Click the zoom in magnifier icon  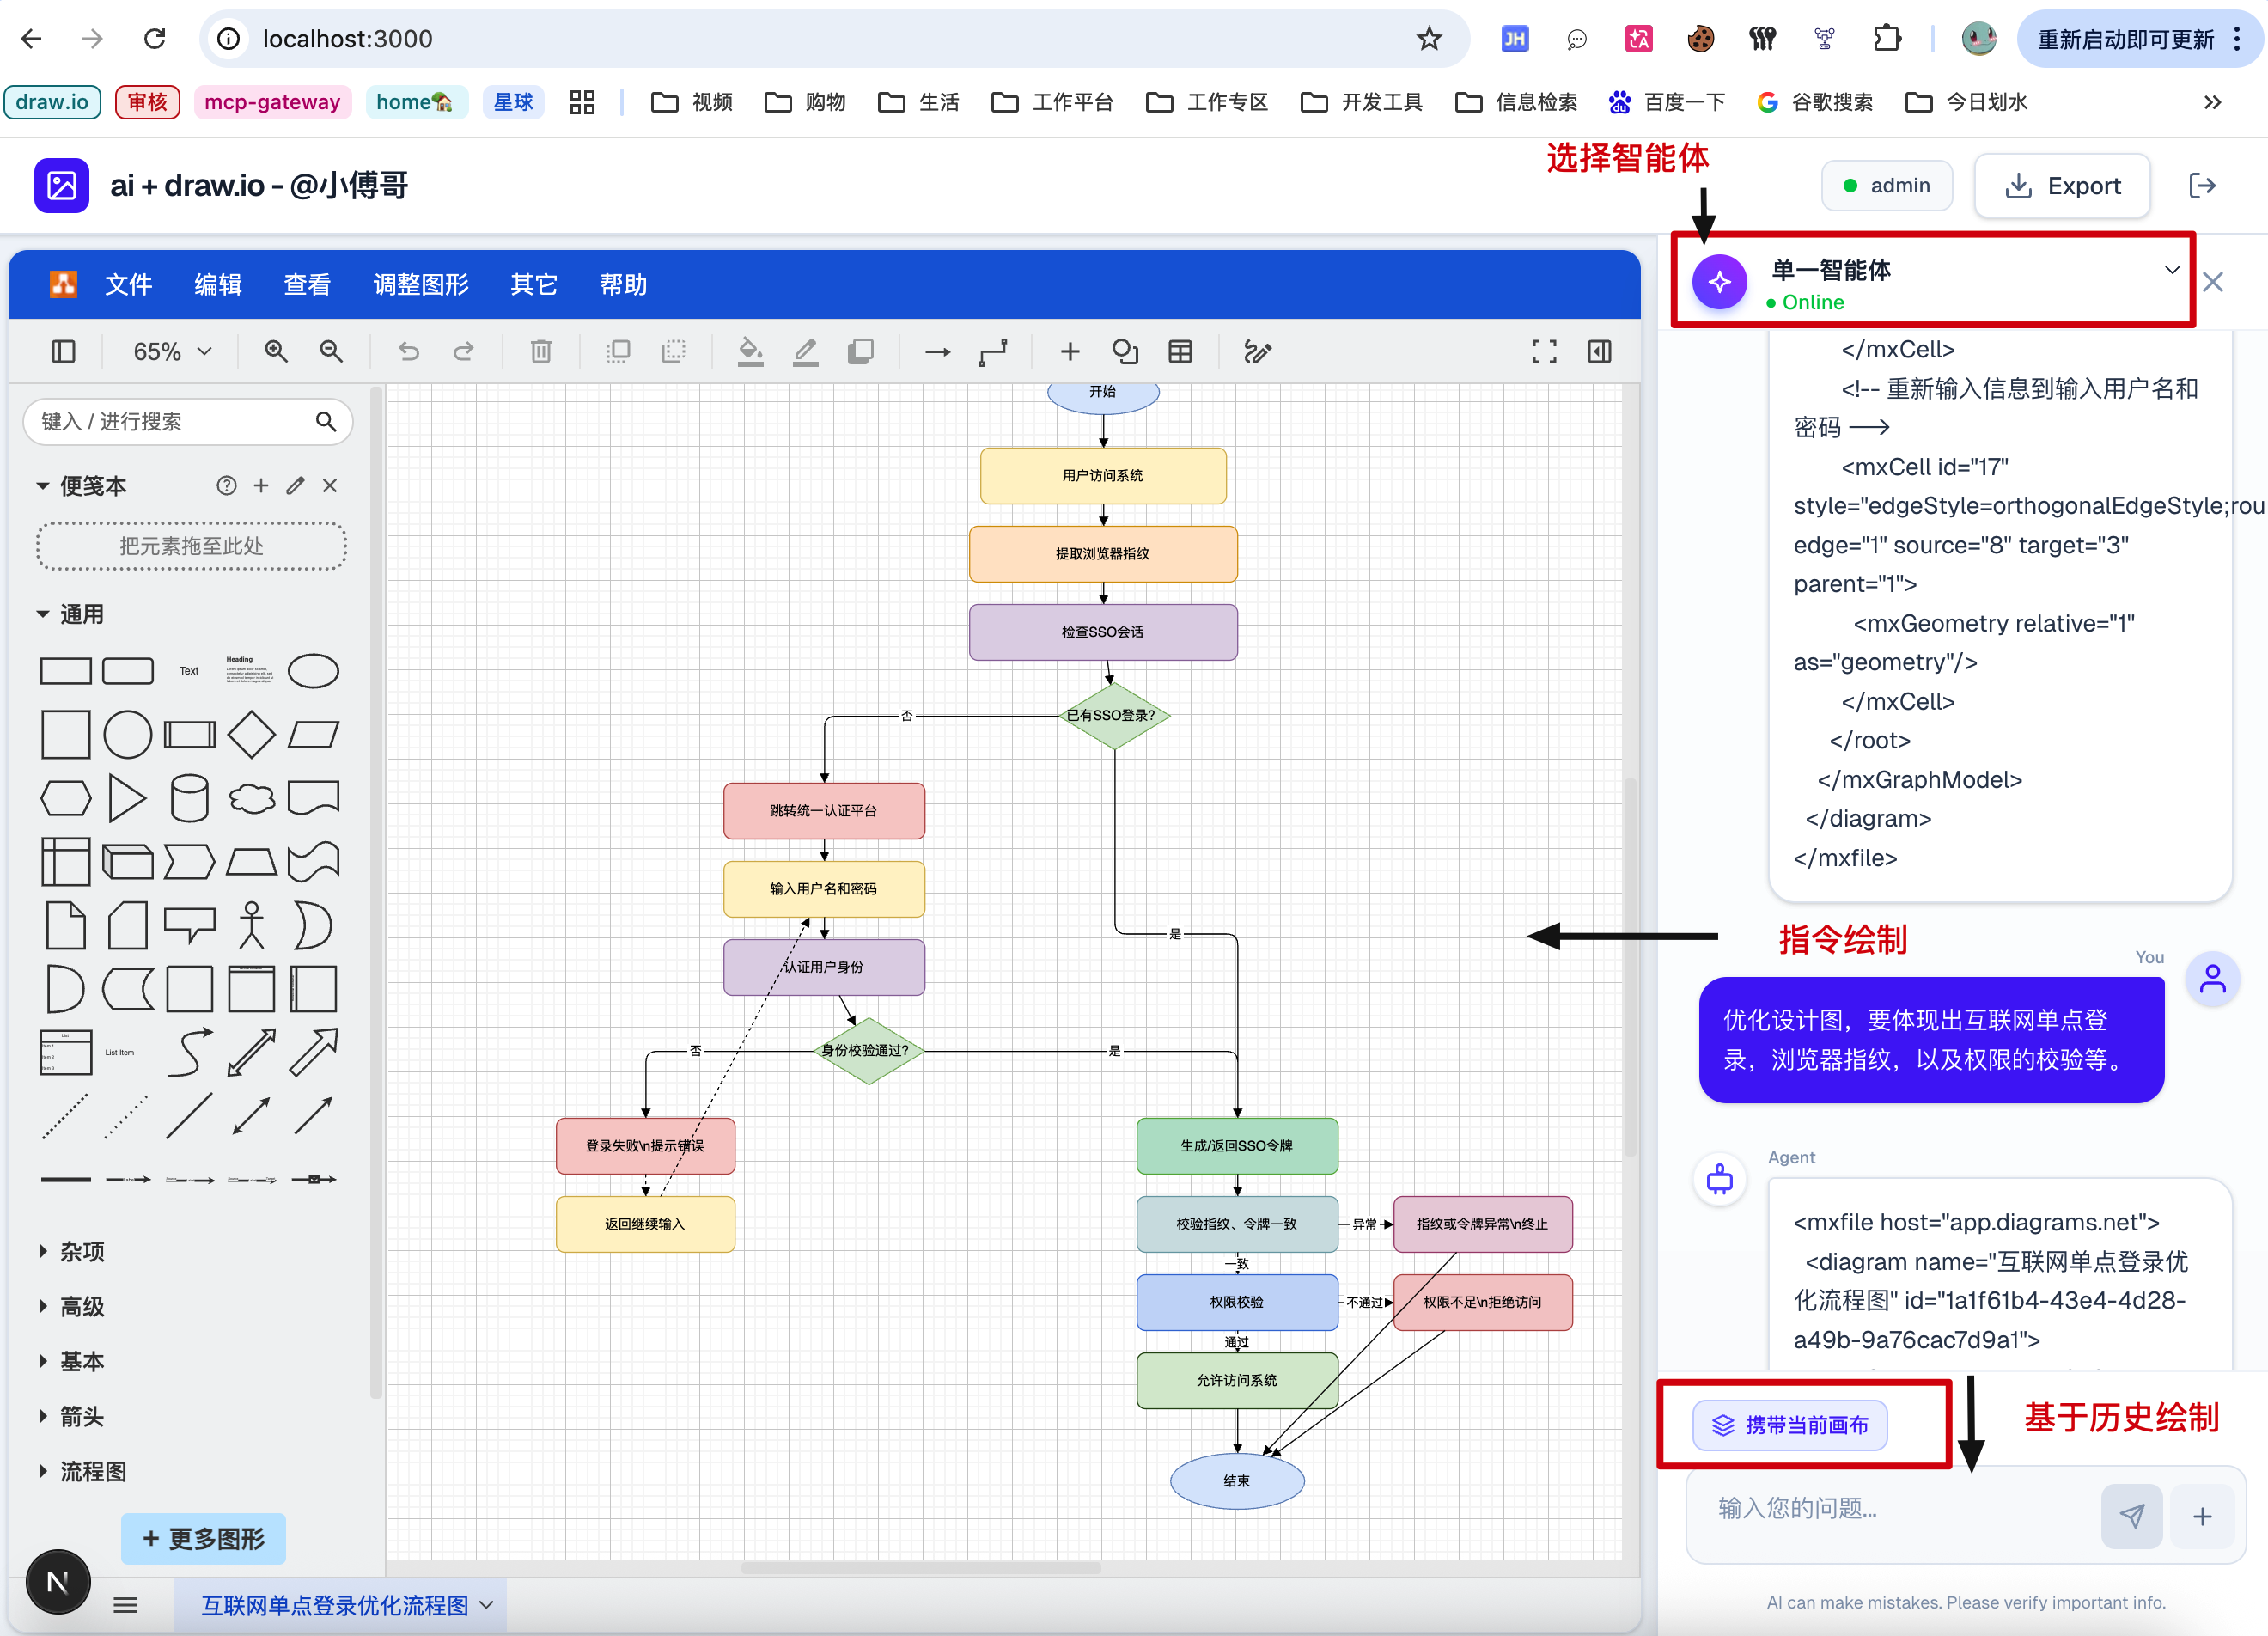coord(276,352)
